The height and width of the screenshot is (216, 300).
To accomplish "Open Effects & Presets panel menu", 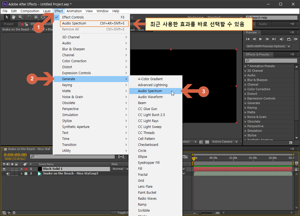I will coord(292,54).
